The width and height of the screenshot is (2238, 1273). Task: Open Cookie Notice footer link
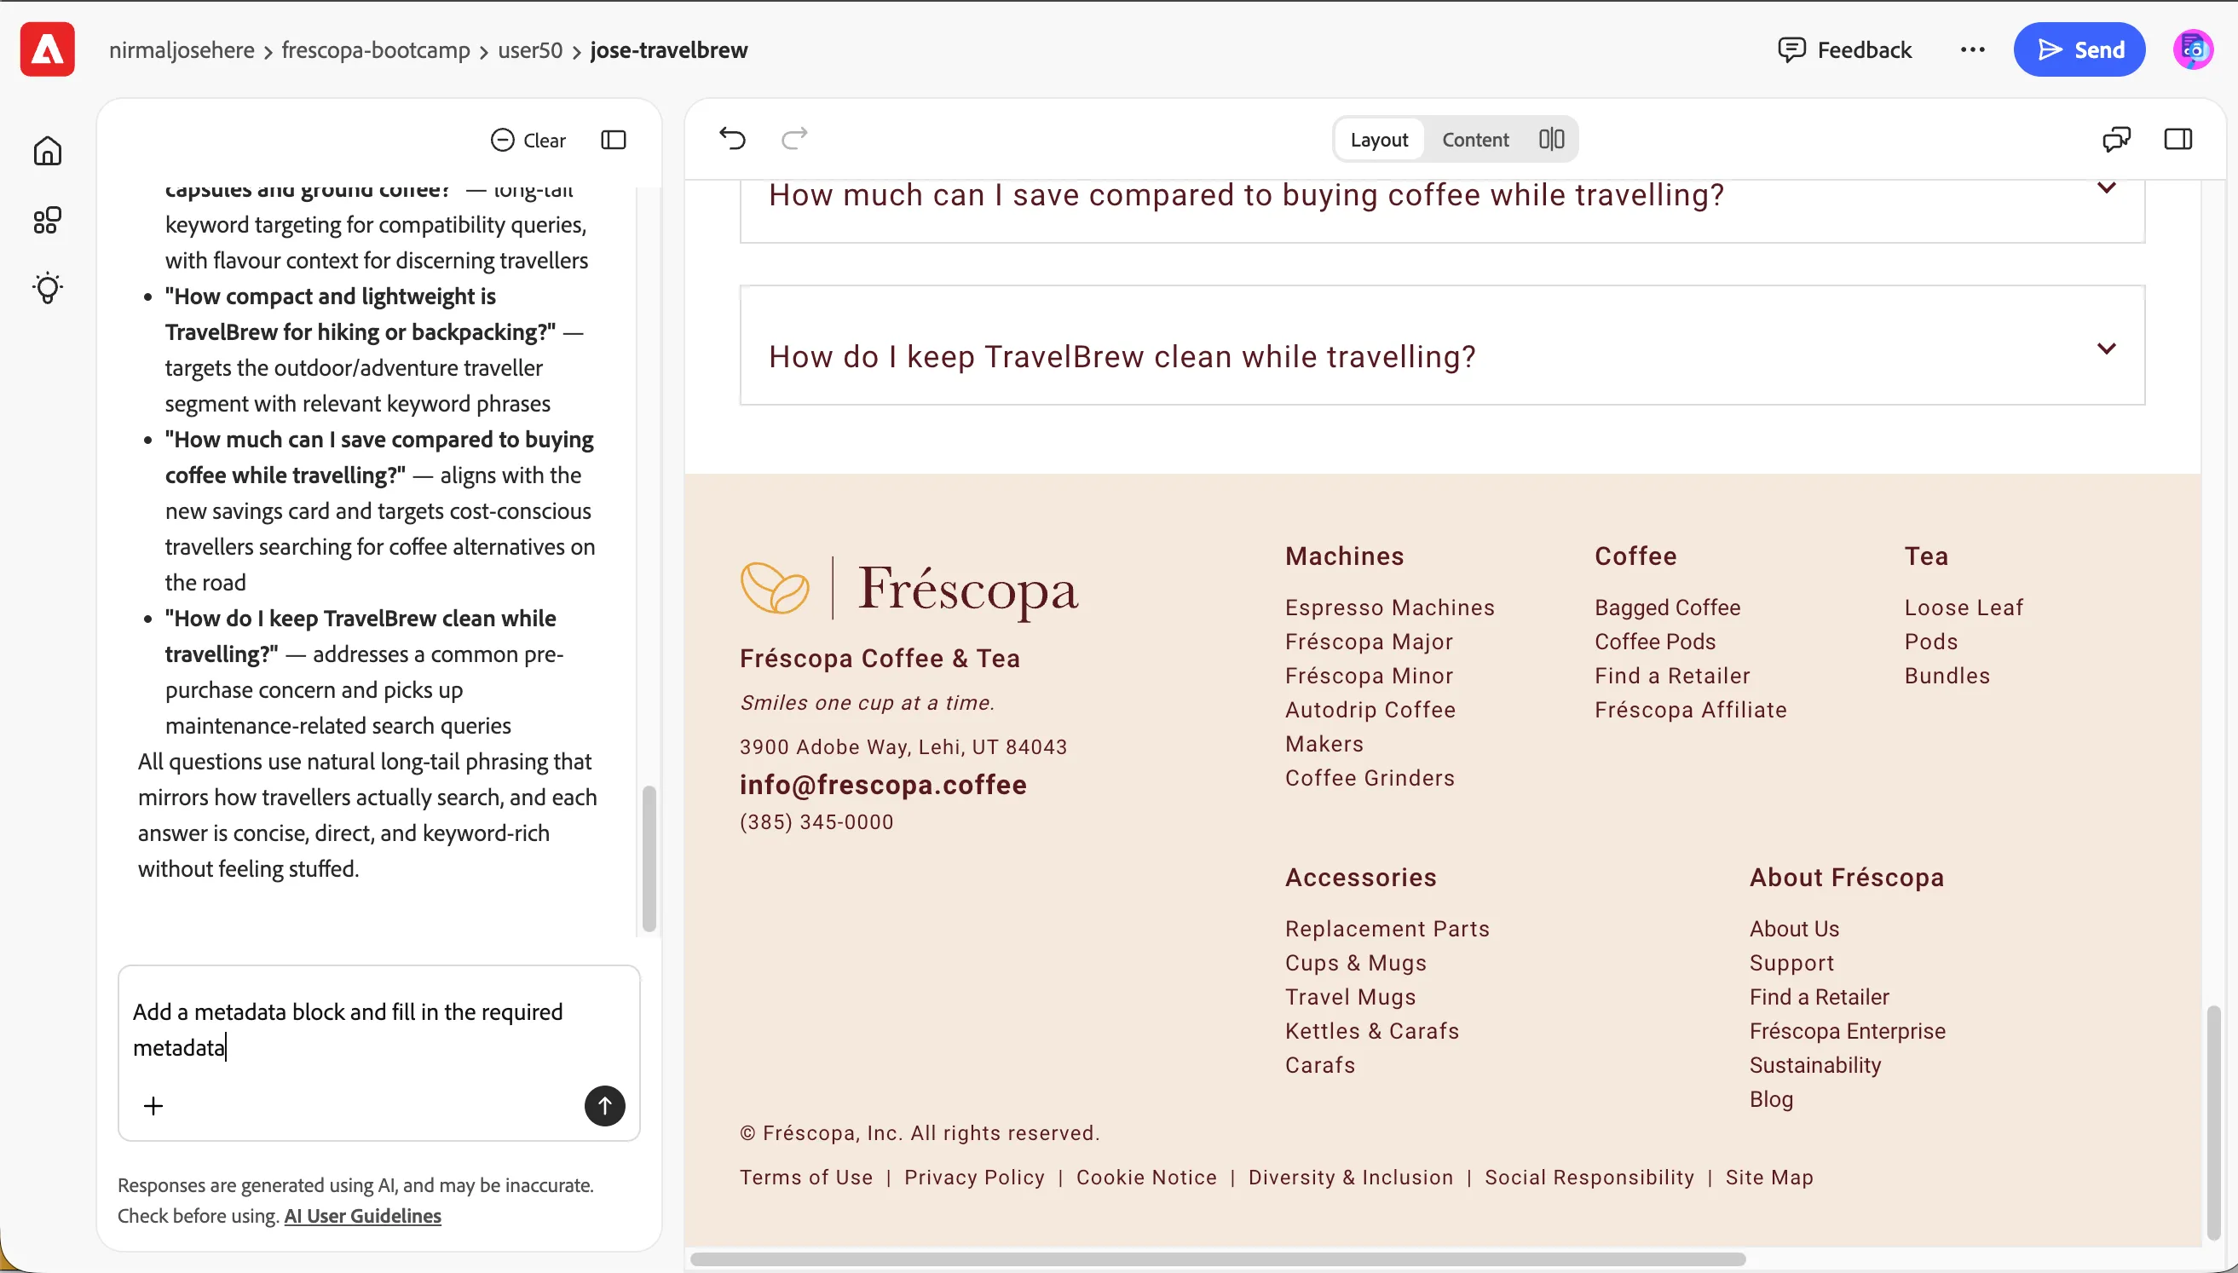click(1146, 1178)
